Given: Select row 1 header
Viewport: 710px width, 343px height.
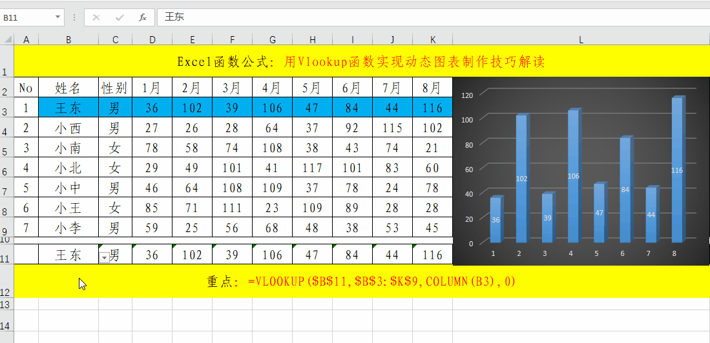Looking at the screenshot, I should tap(7, 61).
